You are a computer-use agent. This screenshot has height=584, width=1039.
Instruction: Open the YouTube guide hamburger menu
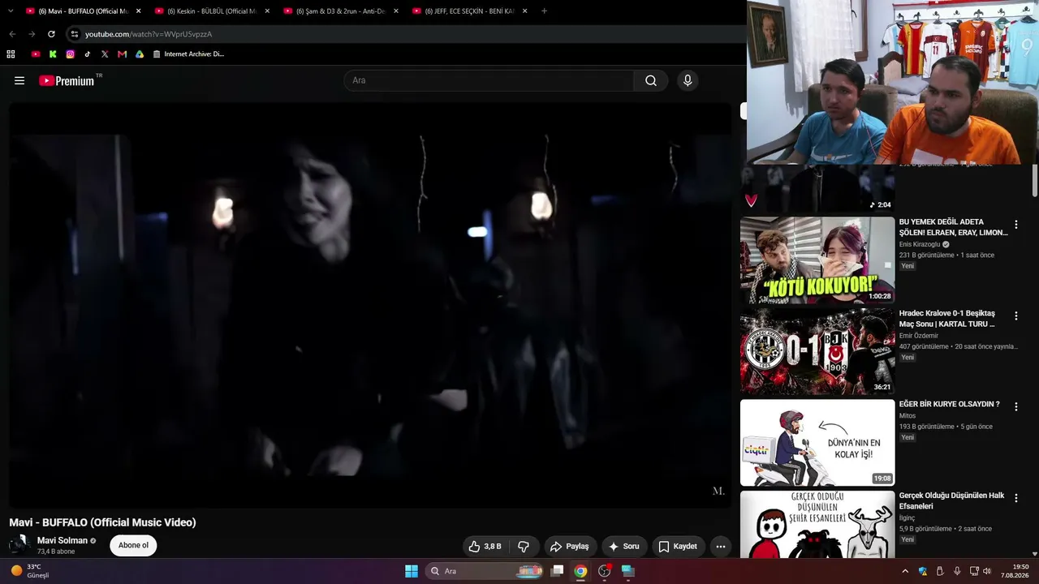(x=19, y=80)
